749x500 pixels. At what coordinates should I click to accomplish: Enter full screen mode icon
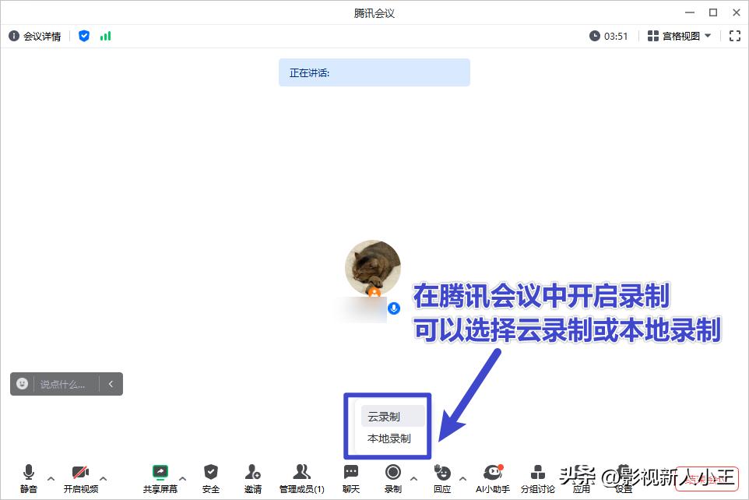point(735,36)
